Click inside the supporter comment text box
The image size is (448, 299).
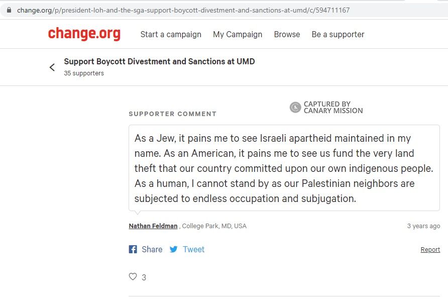point(284,168)
